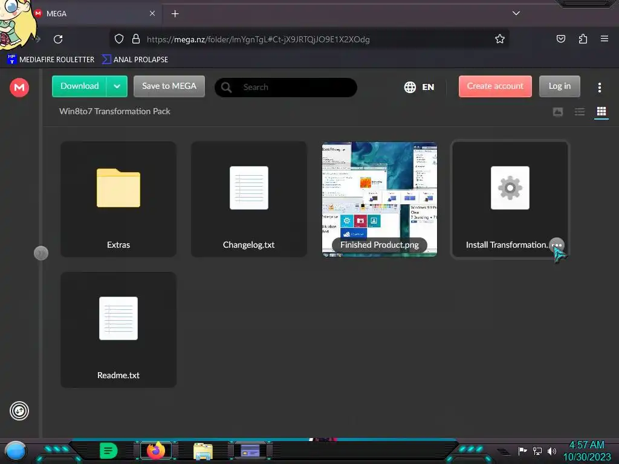Select the Changelog.txt file
Image resolution: width=619 pixels, height=464 pixels.
(248, 199)
